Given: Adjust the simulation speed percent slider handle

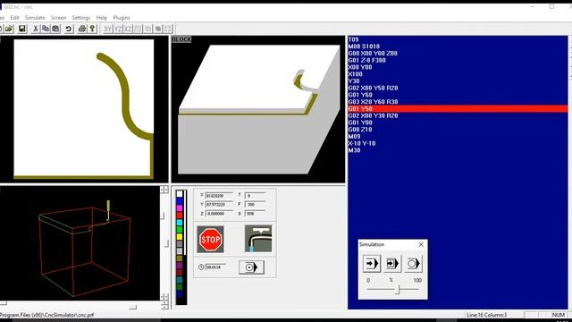Looking at the screenshot, I should pos(399,290).
